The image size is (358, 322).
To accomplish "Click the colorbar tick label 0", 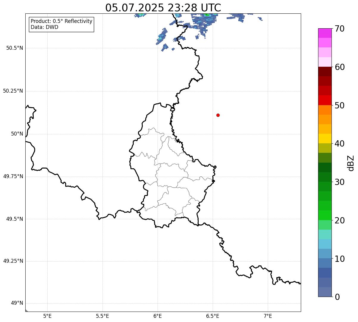I will (337, 297).
